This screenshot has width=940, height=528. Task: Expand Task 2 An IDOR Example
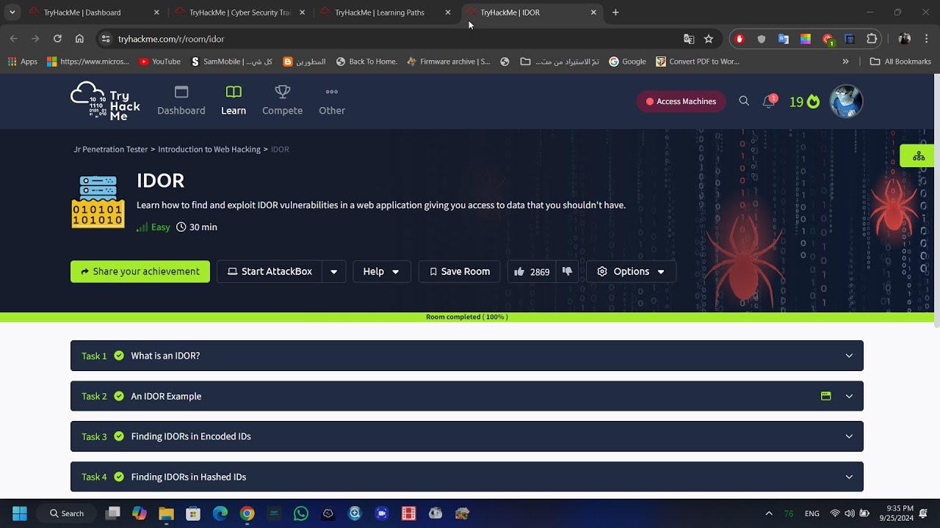pyautogui.click(x=467, y=396)
